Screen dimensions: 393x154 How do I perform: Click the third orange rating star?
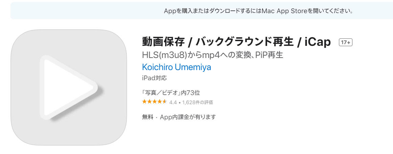[154, 102]
